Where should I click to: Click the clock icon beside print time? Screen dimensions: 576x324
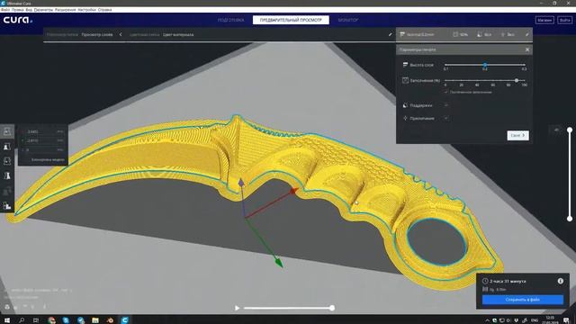pos(485,281)
